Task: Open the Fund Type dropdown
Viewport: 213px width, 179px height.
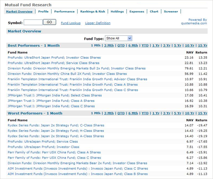Action: pos(119,38)
